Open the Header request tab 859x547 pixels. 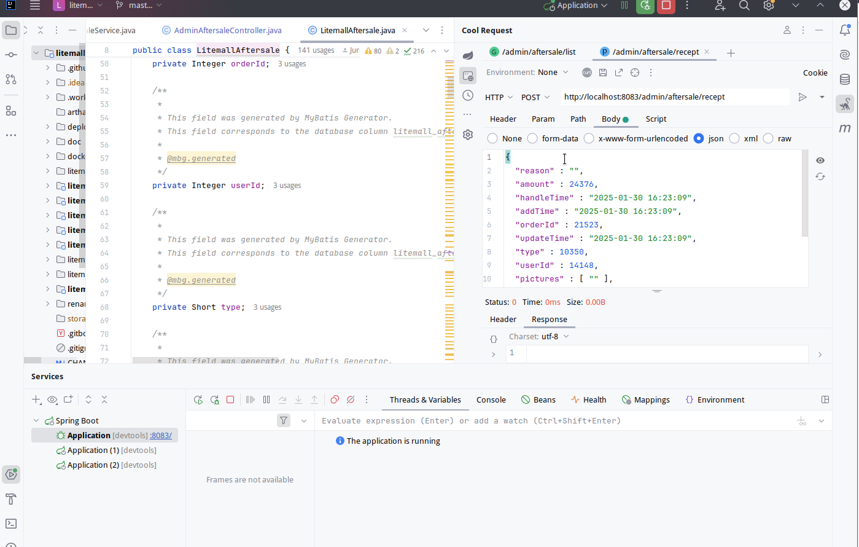503,119
